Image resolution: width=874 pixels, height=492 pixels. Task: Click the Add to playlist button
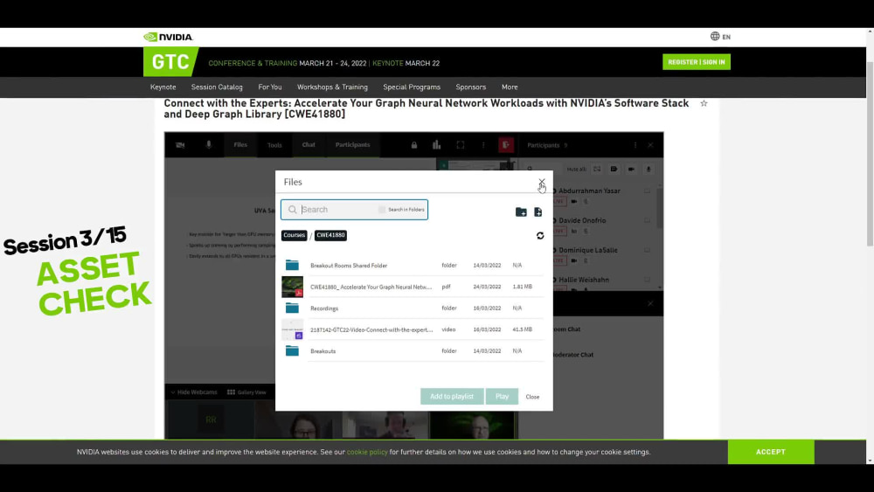452,396
